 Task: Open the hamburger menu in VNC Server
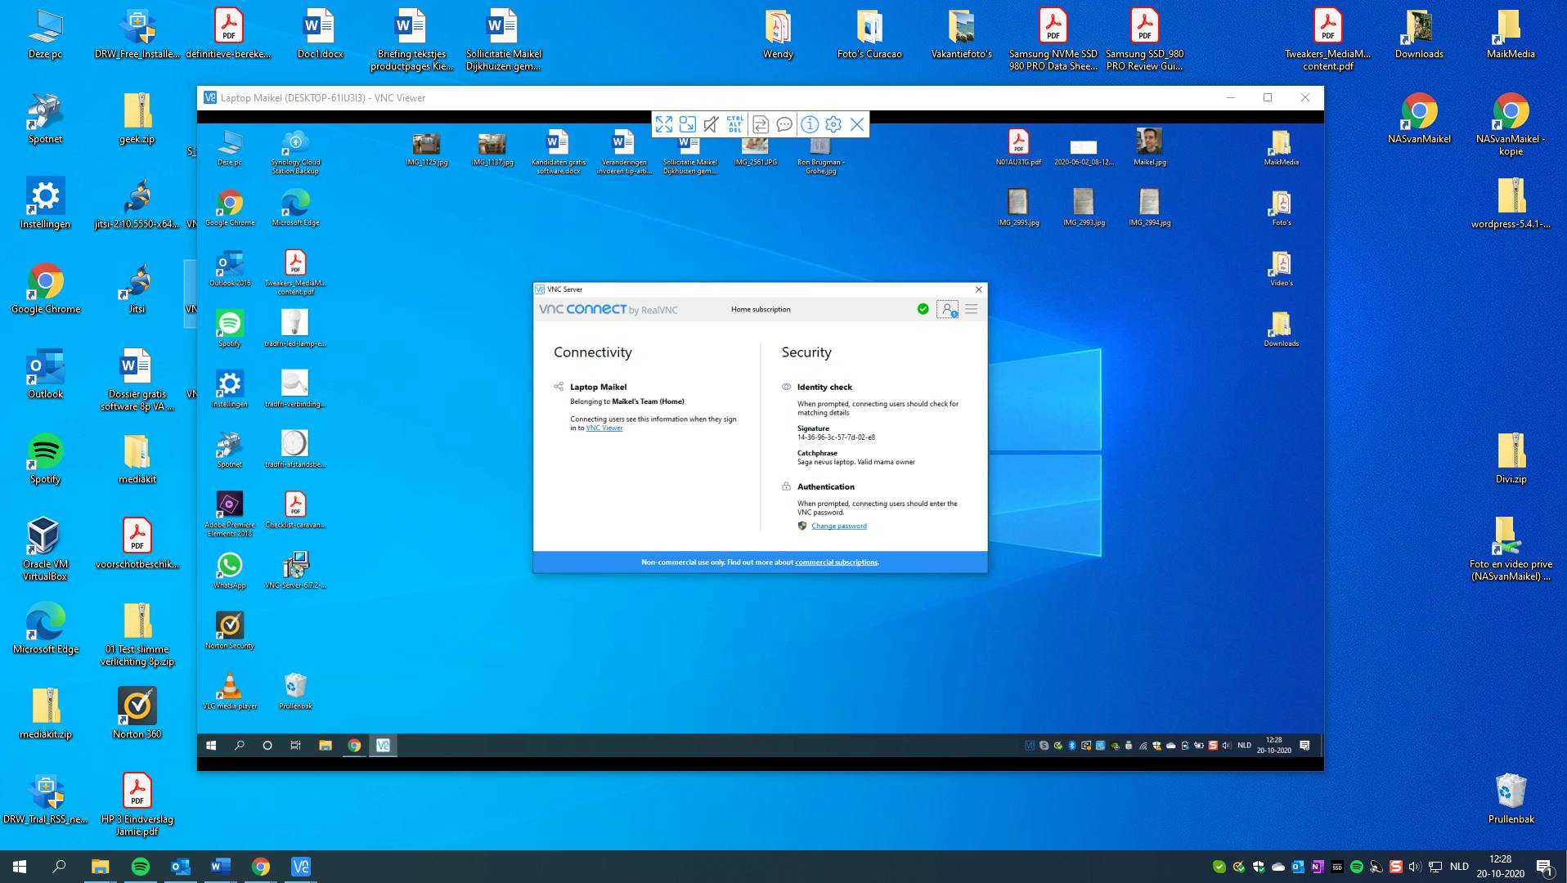(972, 309)
